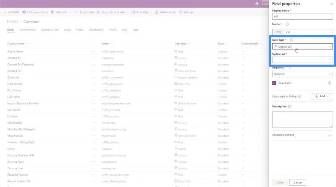The width and height of the screenshot is (336, 187).
Task: Open the Required Optional dropdown
Action: click(302, 74)
